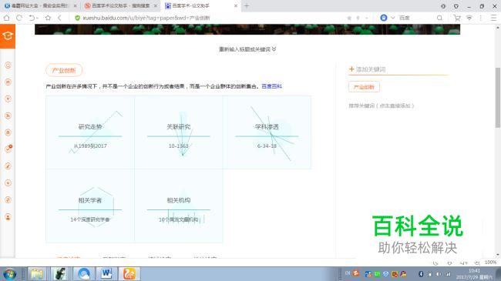Reload the page with the refresh icon
Screen dimensions: 501x281
[19, 18]
